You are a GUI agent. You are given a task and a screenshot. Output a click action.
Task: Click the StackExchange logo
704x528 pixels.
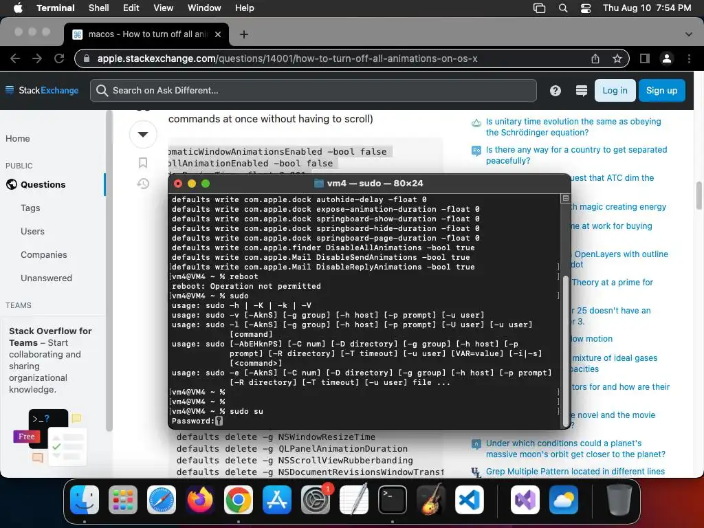coord(42,90)
